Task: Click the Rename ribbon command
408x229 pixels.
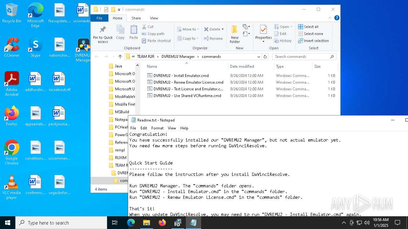Action: (x=213, y=38)
